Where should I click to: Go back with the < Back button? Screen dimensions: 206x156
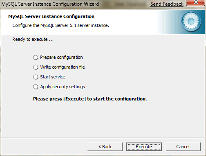click(x=105, y=147)
